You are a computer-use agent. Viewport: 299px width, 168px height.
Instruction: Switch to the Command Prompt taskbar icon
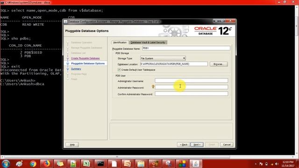[100, 164]
